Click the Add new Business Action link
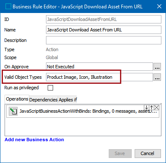Image resolution: width=166 pixels, height=163 pixels. (x=34, y=140)
